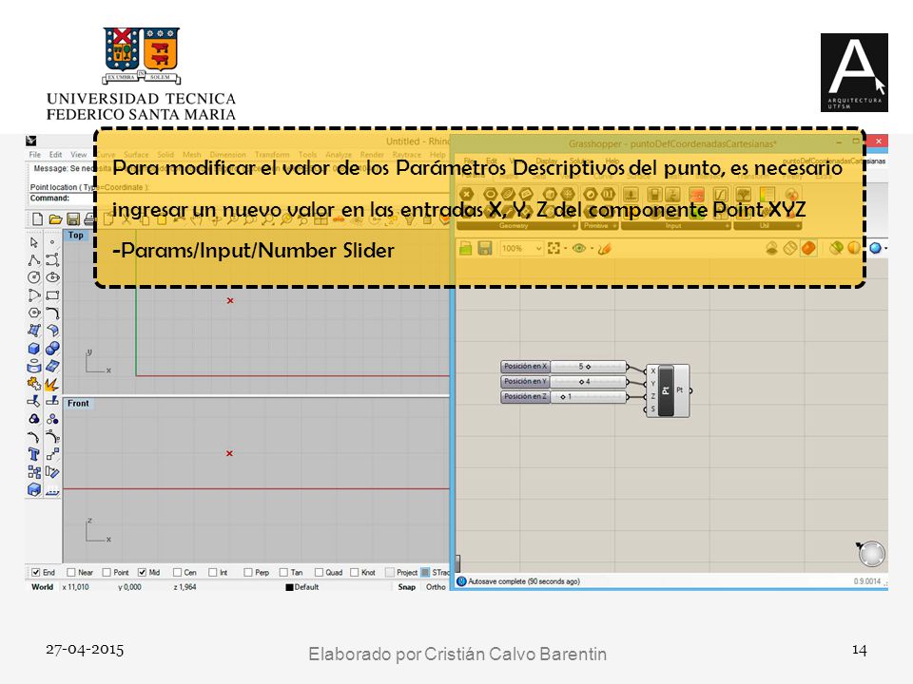Screen dimensions: 913x684
Task: Activate the Circle tool in Rhino
Action: (x=34, y=277)
